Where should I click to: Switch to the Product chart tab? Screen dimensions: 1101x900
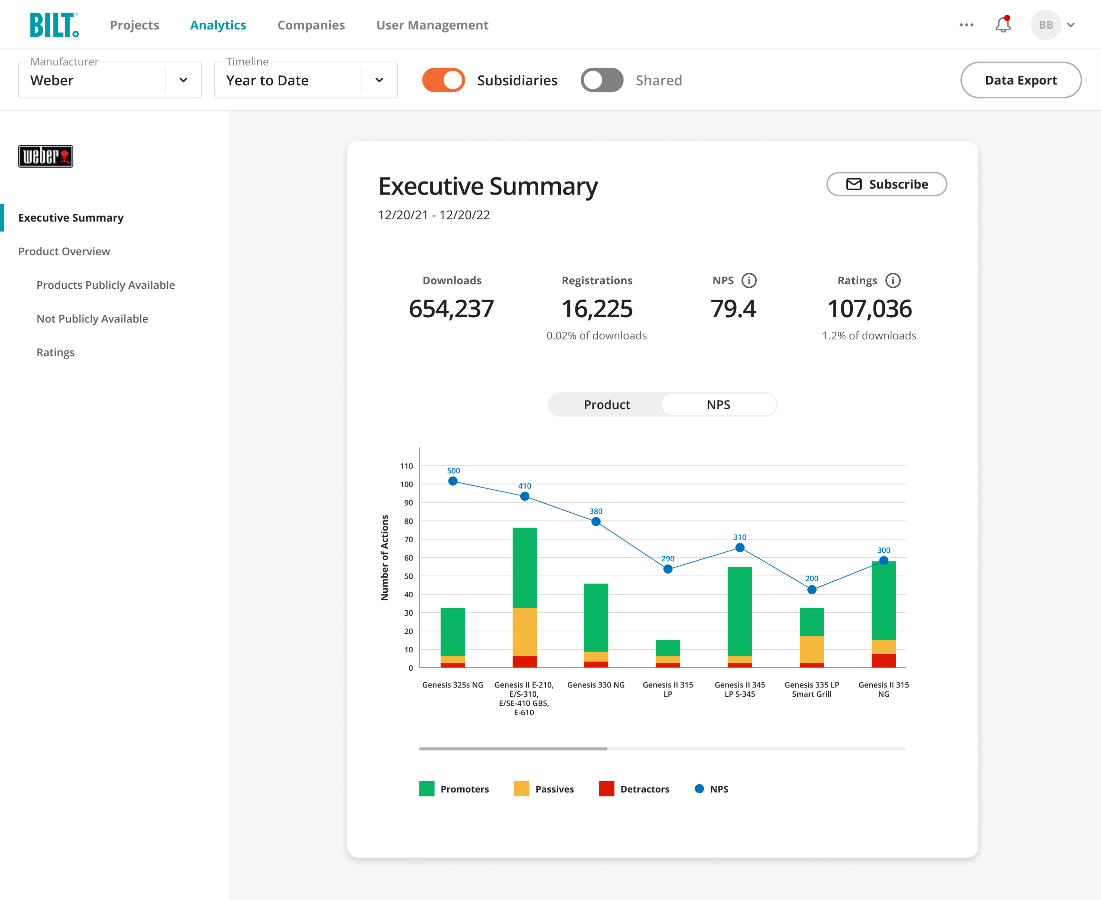(x=606, y=404)
